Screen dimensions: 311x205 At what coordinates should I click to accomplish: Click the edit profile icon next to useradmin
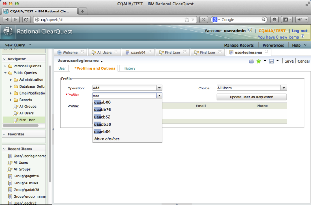click(250, 30)
